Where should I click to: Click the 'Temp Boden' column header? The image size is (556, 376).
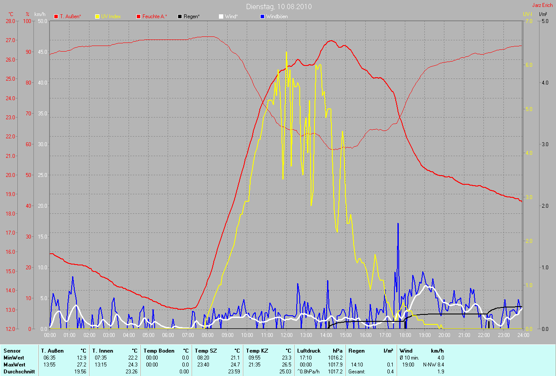click(159, 351)
